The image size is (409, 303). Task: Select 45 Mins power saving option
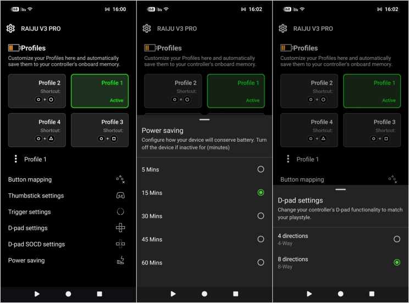point(204,239)
